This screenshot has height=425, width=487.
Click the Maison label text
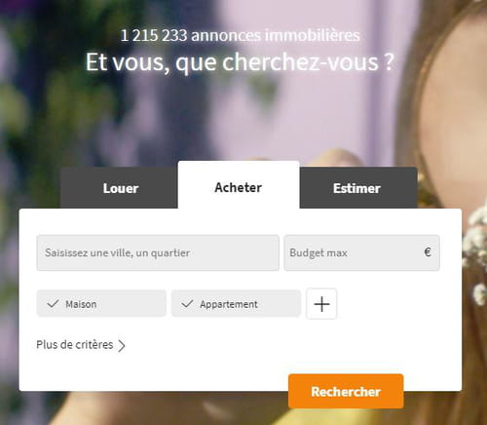(x=81, y=304)
